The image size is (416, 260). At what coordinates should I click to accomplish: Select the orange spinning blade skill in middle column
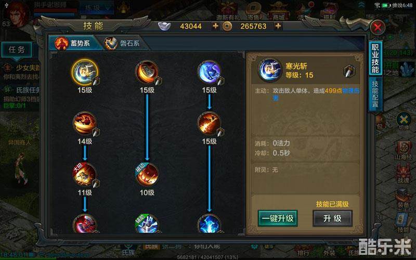point(147,72)
